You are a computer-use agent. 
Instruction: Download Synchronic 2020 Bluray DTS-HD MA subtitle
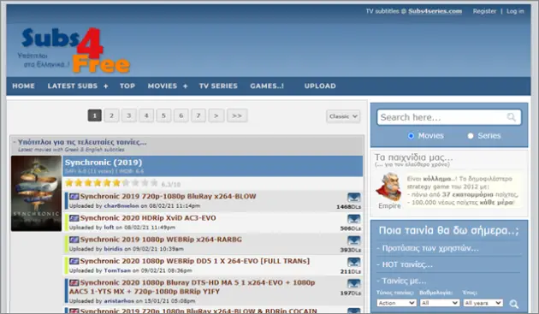tap(353, 284)
